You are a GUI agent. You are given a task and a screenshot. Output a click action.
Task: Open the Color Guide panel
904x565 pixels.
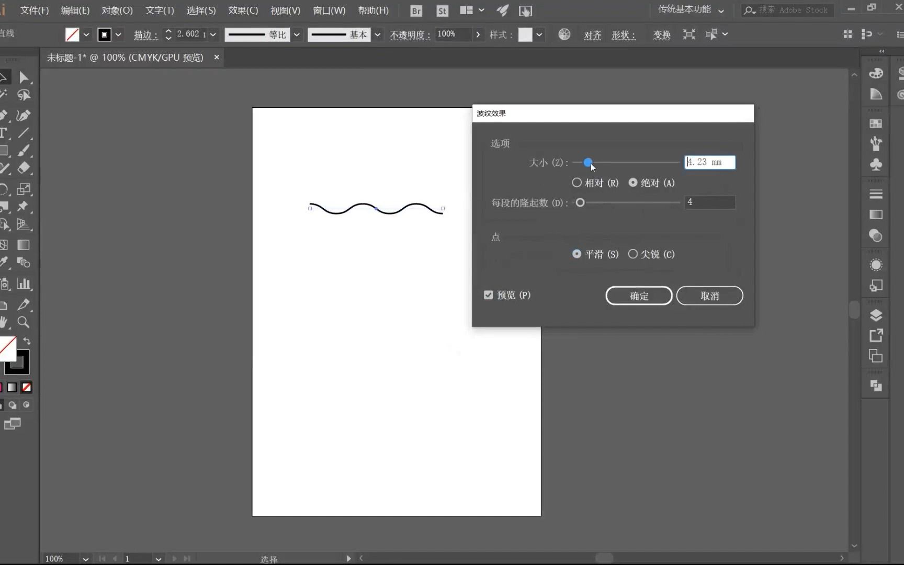pyautogui.click(x=876, y=94)
